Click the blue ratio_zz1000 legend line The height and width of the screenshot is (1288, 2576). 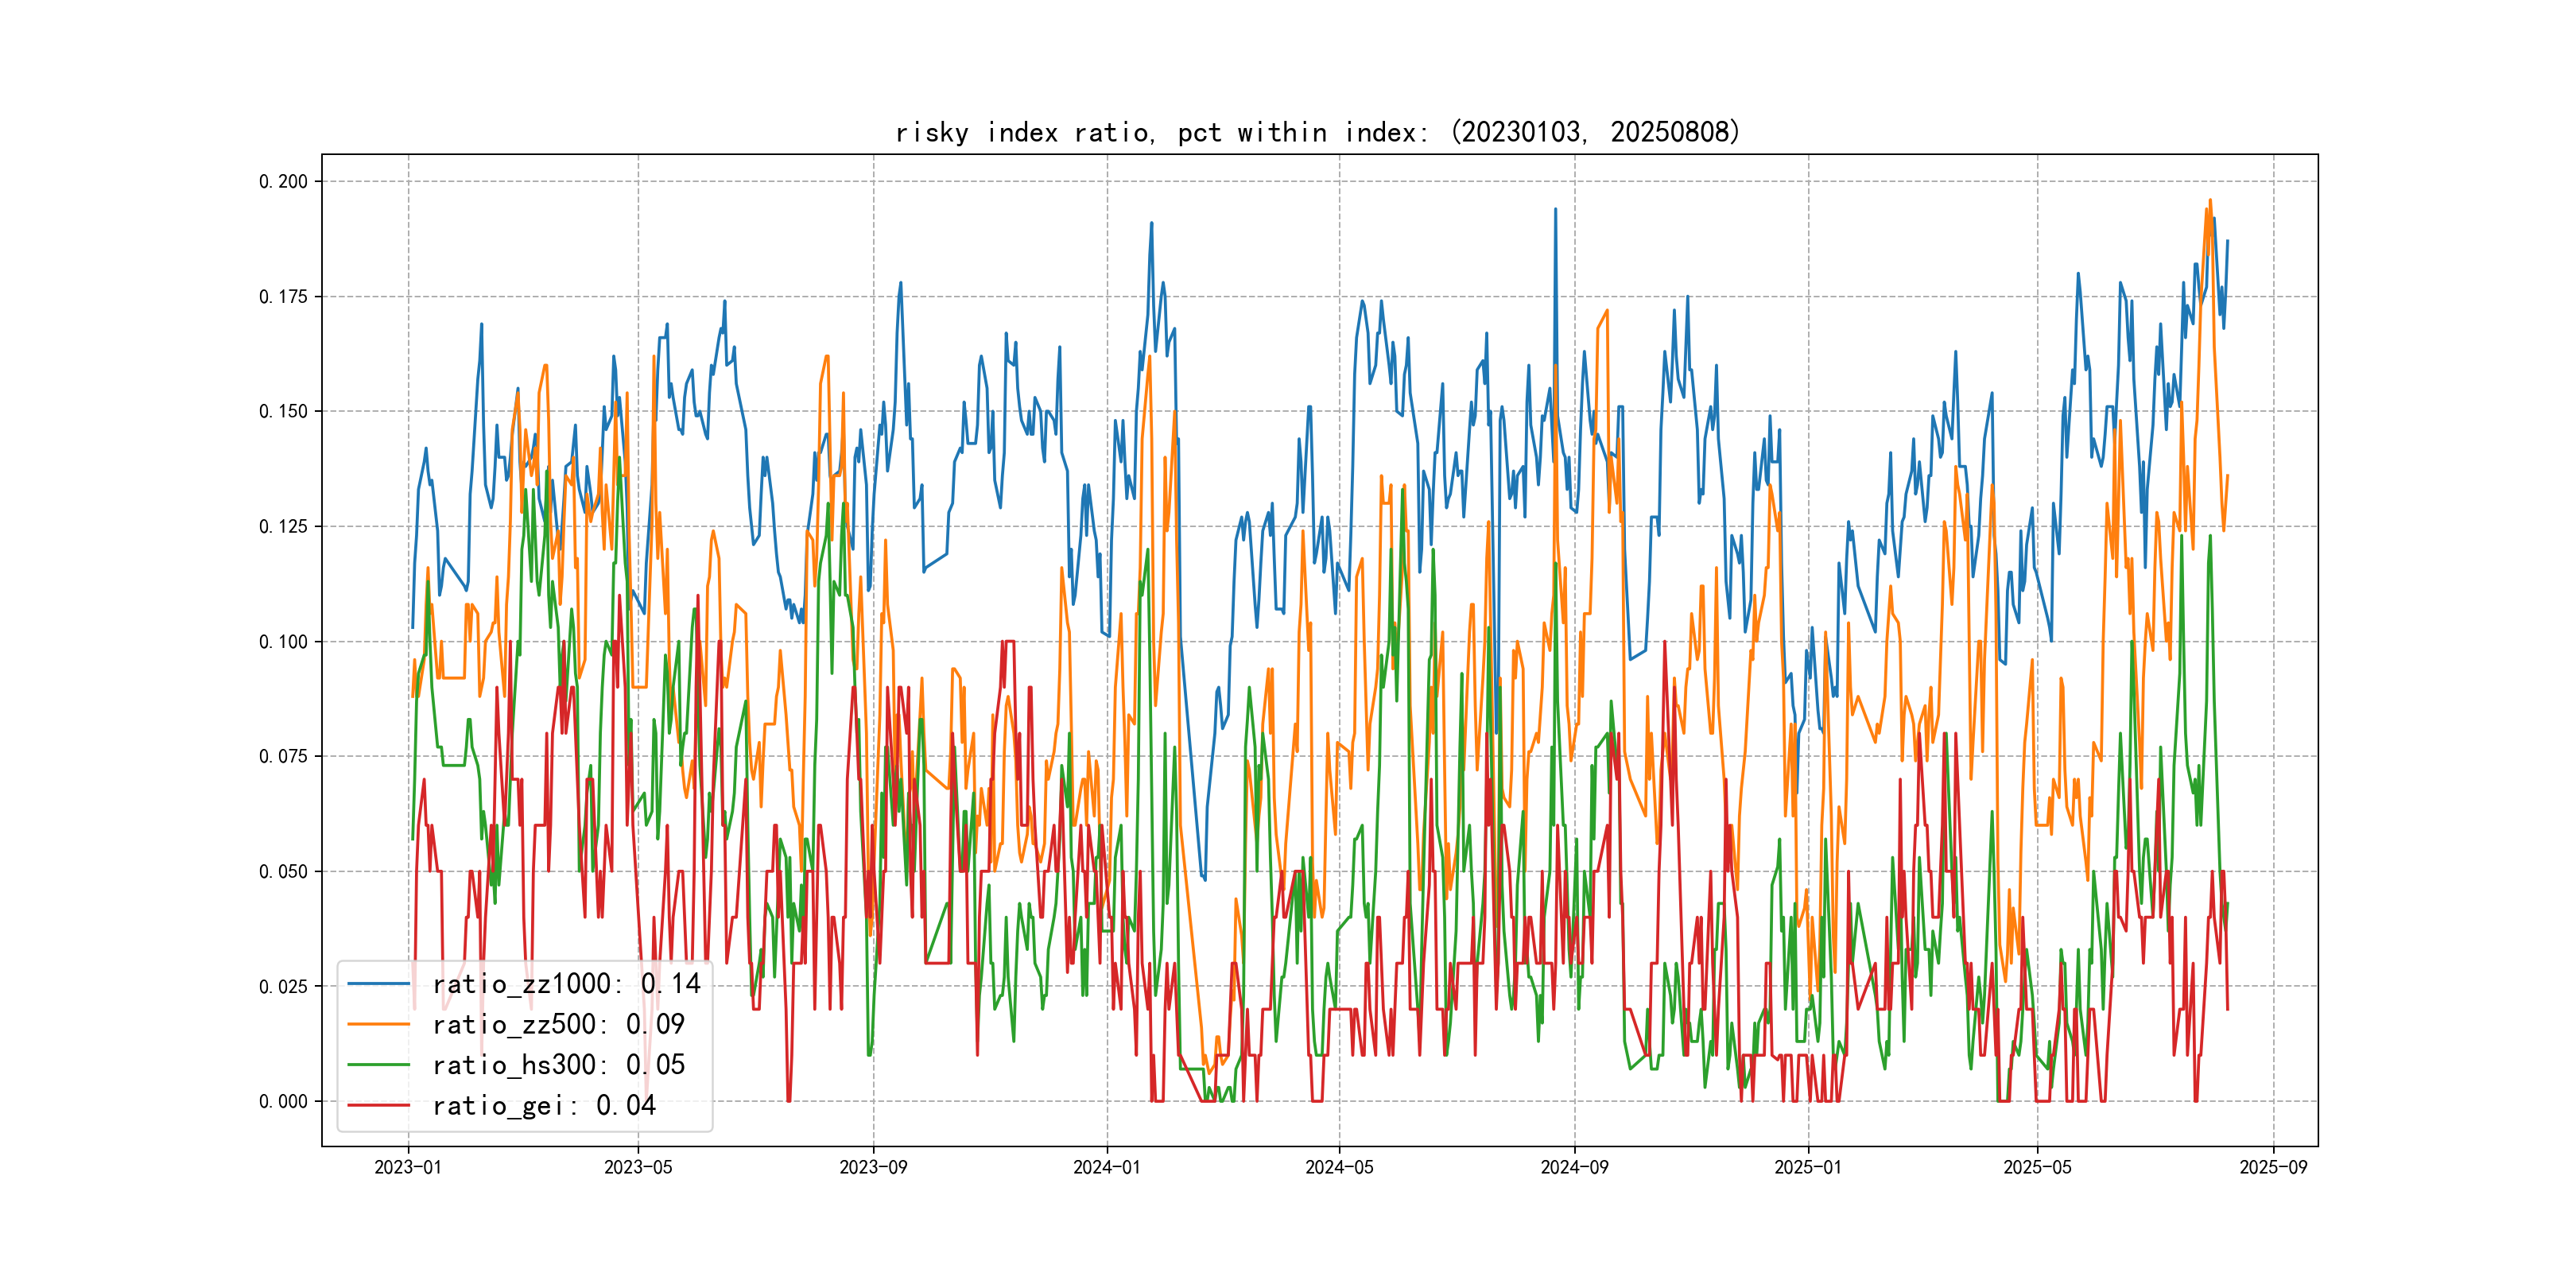click(378, 984)
